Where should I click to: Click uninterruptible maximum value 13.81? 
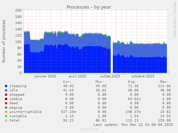(x=165, y=112)
